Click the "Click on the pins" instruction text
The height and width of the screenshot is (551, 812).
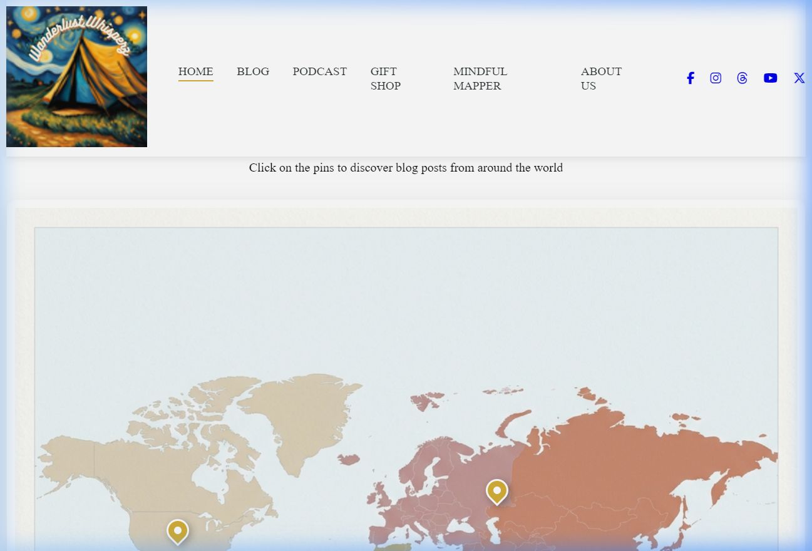[406, 168]
